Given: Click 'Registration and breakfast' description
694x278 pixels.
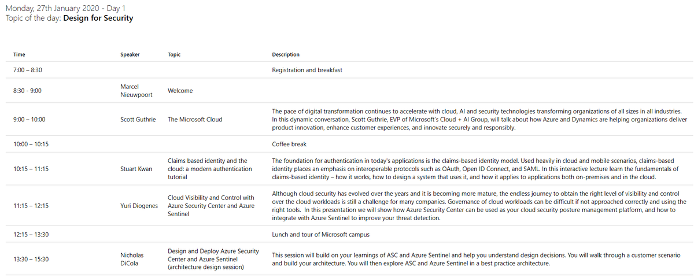Looking at the screenshot, I should pyautogui.click(x=307, y=70).
